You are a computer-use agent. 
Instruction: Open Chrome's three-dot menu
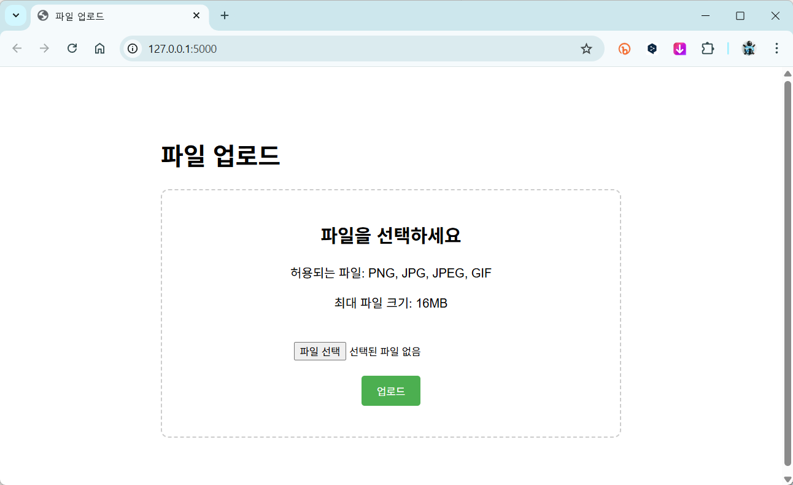pos(776,49)
